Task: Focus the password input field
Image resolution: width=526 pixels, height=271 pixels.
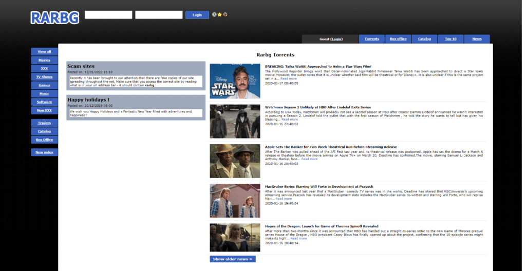Action: (159, 15)
